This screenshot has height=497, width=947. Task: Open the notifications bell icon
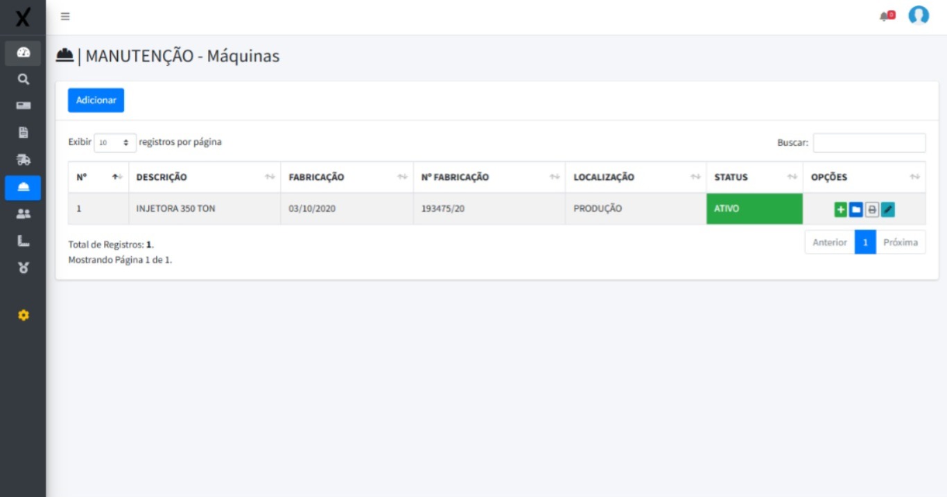pyautogui.click(x=886, y=16)
